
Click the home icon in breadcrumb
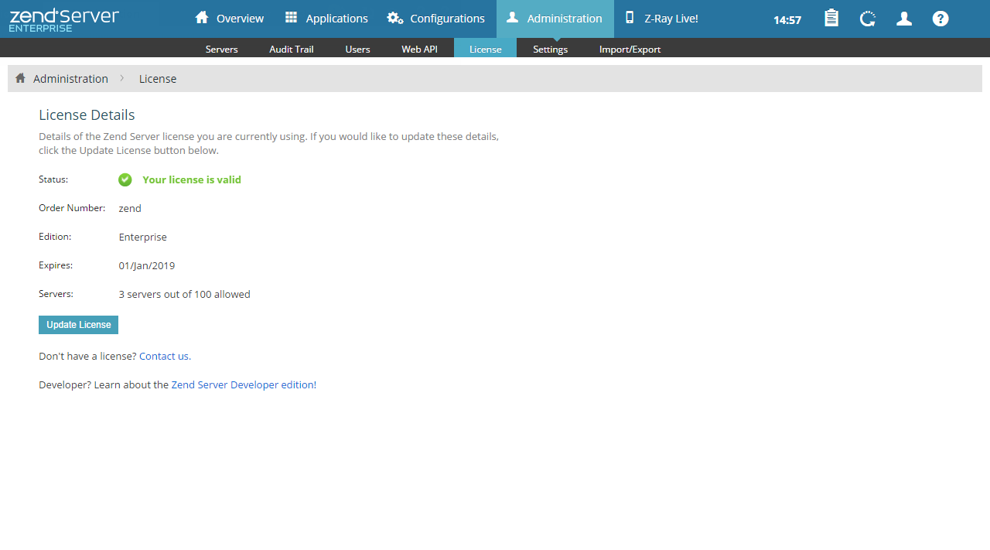pyautogui.click(x=21, y=78)
